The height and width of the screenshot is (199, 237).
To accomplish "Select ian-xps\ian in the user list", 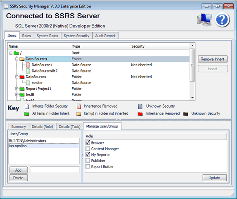I will (44, 146).
